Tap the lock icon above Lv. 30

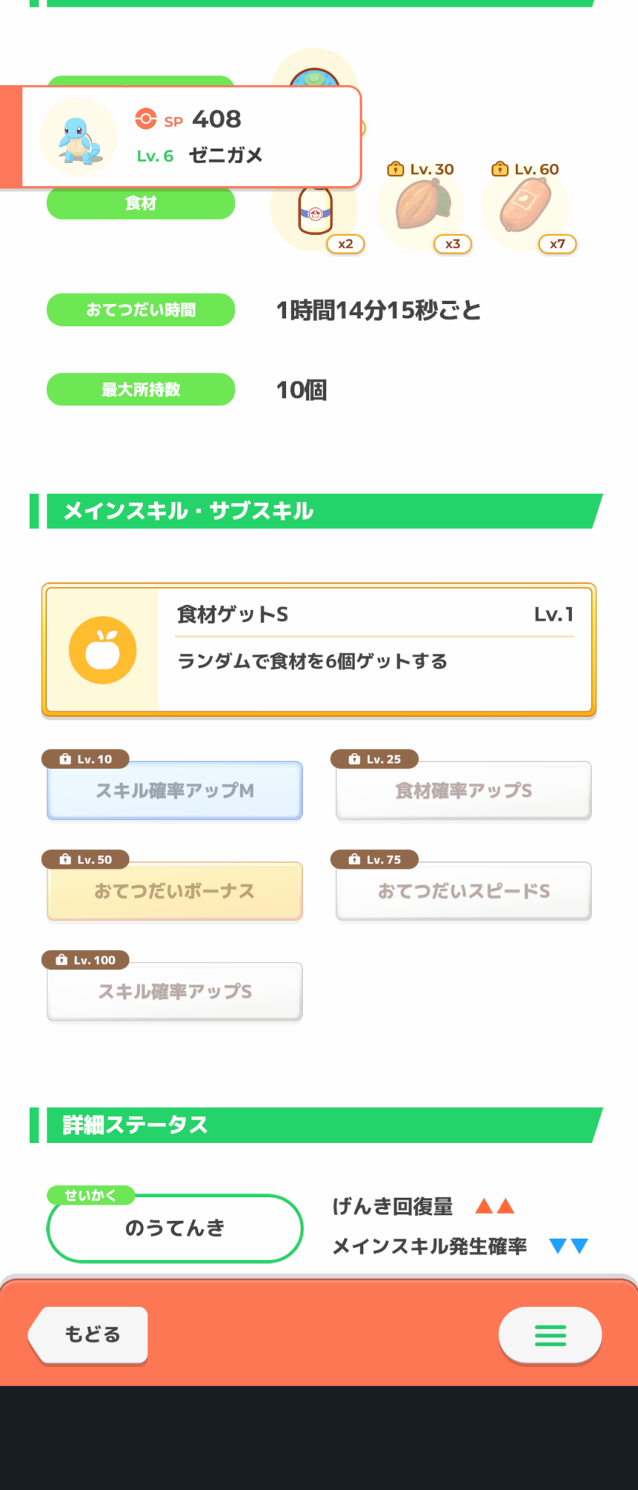pos(395,169)
